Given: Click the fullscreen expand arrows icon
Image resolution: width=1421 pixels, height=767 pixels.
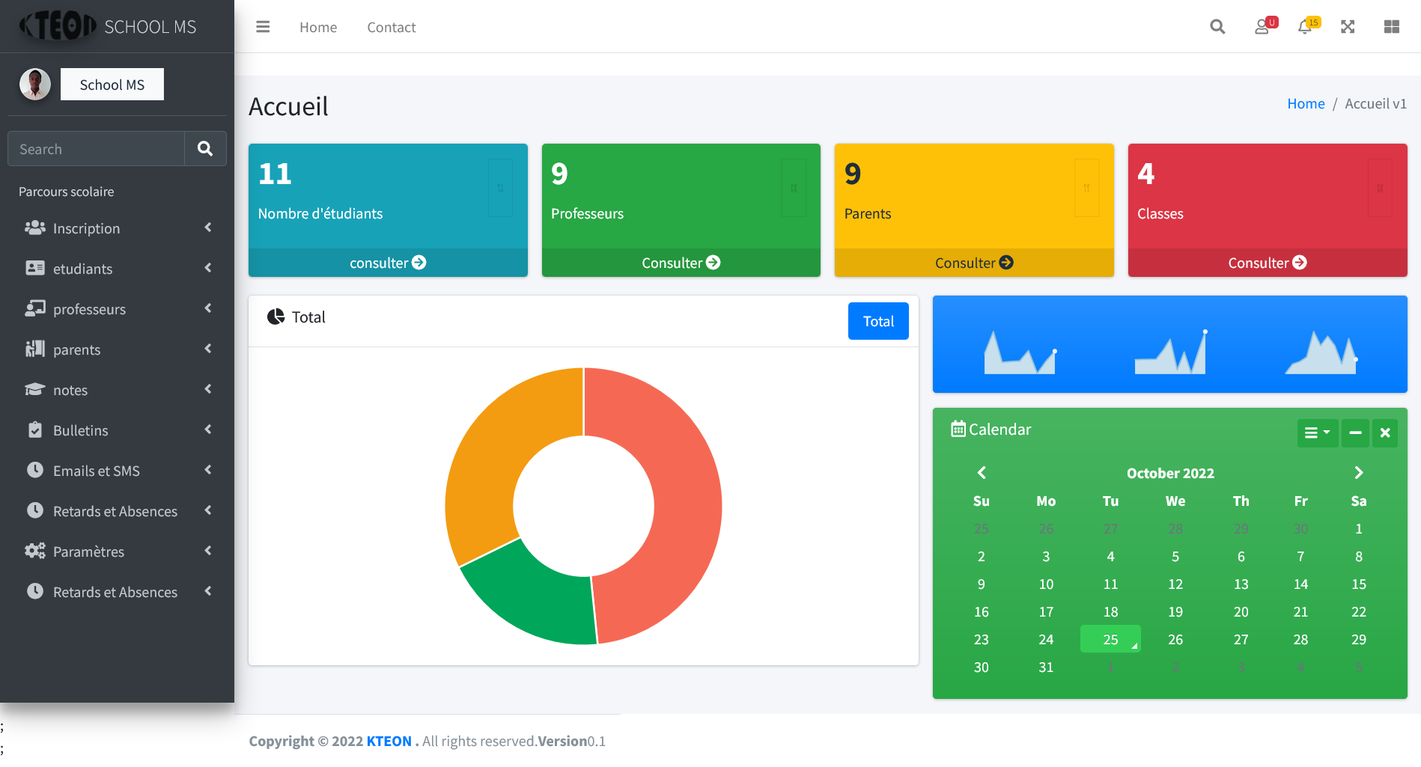Looking at the screenshot, I should pos(1348,27).
